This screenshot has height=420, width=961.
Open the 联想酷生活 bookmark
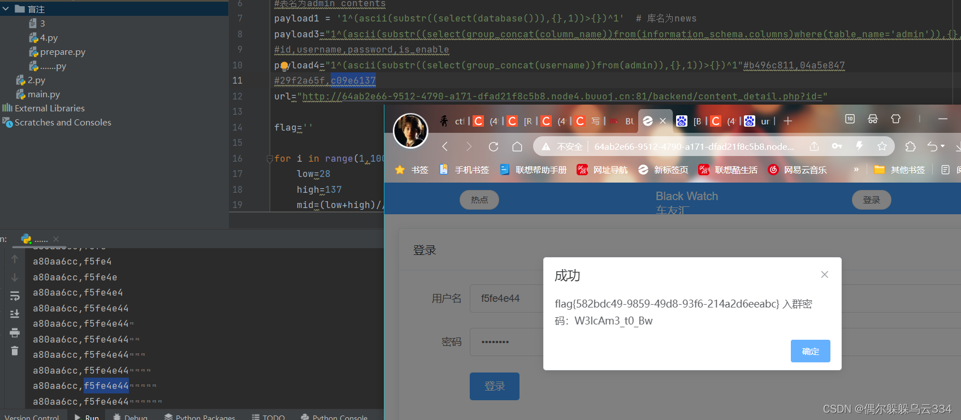[x=728, y=170]
